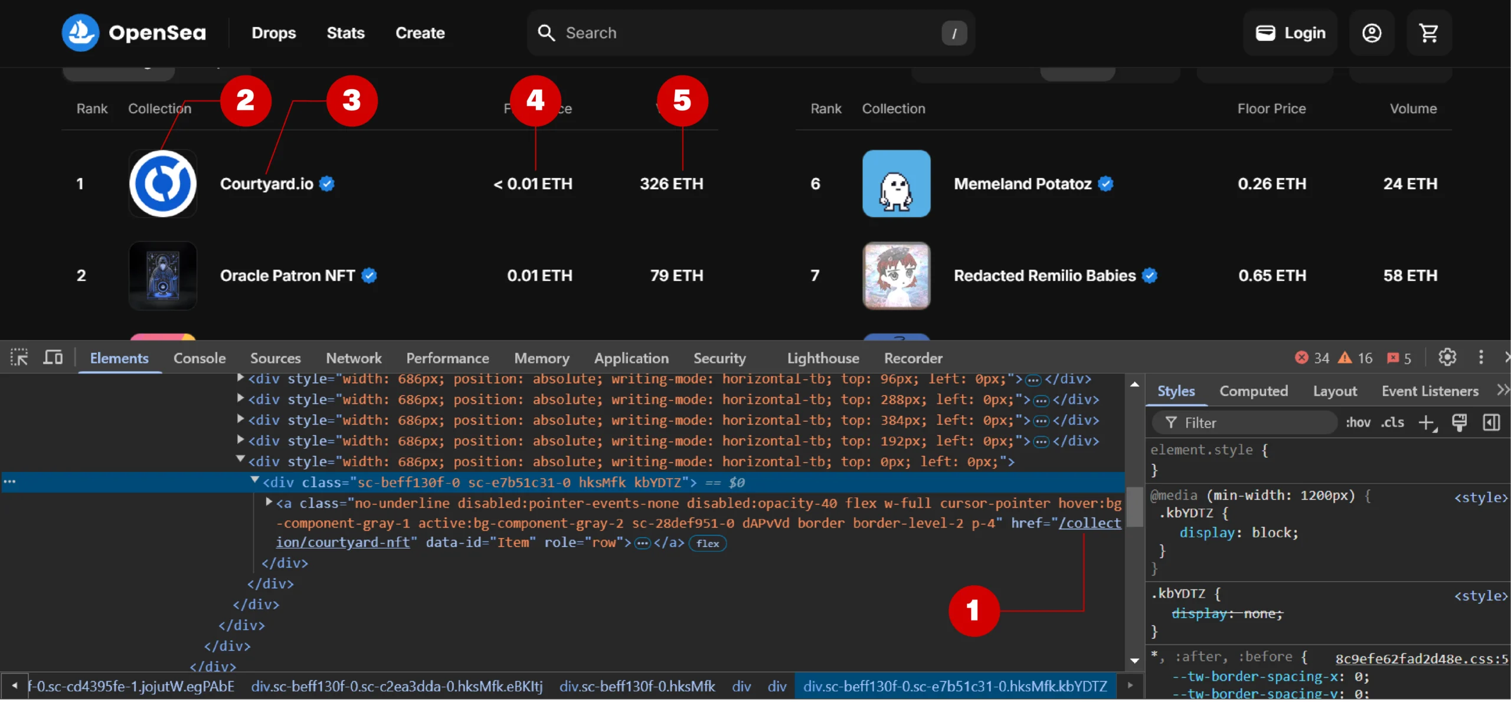Toggle the computed styles sidebar icon
The height and width of the screenshot is (702, 1511).
coord(1491,423)
